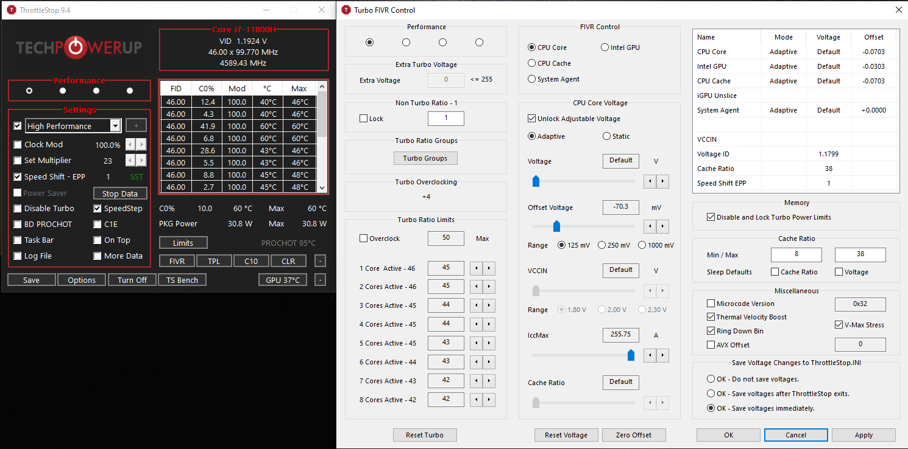Open the High Performance profile dropdown
This screenshot has width=908, height=449.
pos(115,126)
